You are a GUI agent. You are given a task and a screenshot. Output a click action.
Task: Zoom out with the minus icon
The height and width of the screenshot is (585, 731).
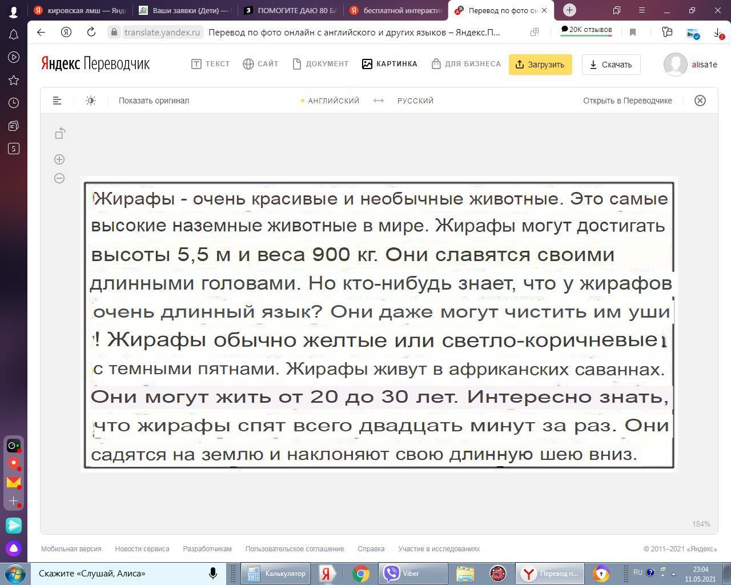[59, 178]
